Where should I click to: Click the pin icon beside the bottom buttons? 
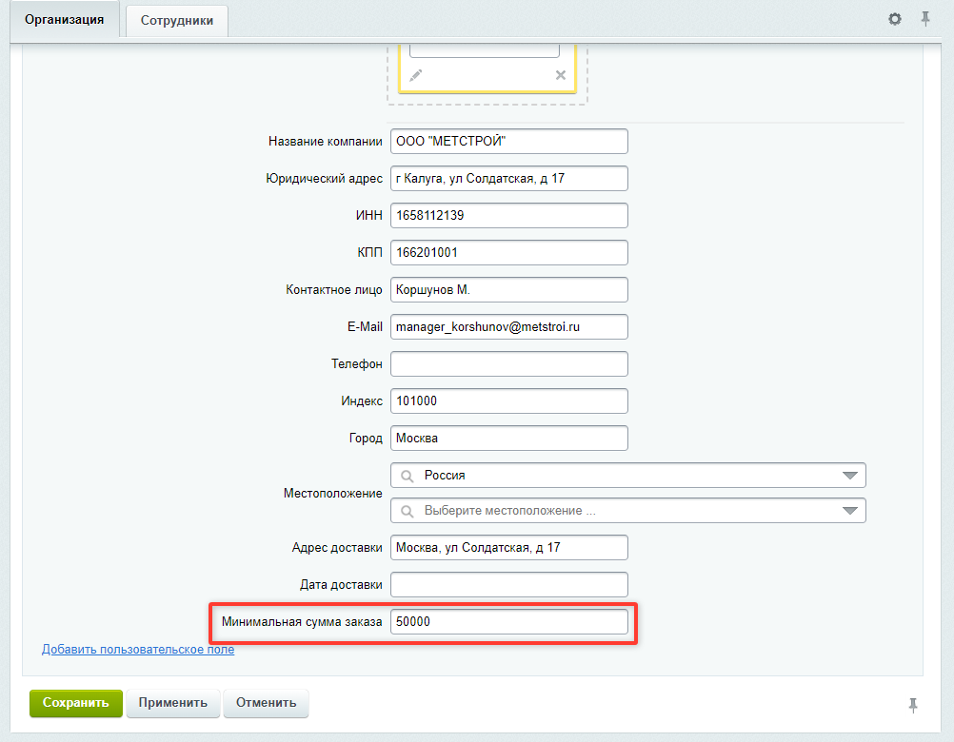point(913,705)
